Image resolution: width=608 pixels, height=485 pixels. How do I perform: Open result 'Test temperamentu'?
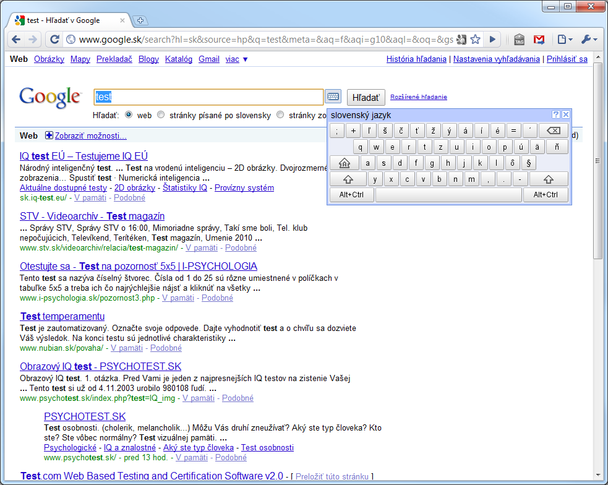click(62, 316)
